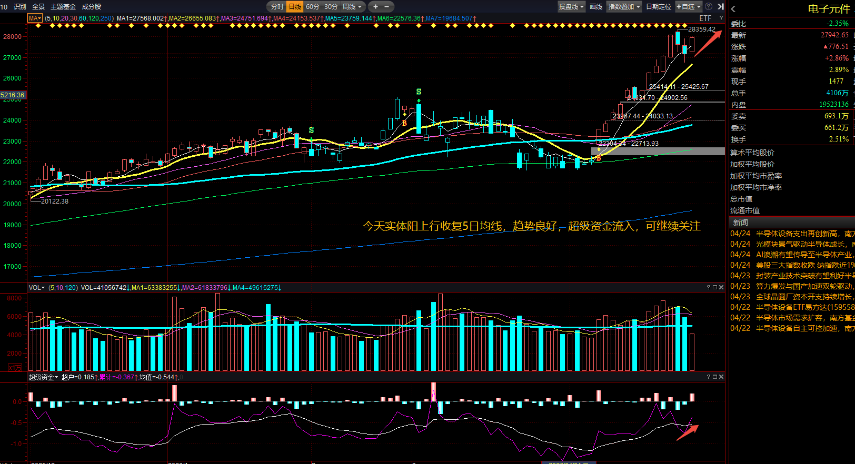Viewport: 855px width, 464px height.
Task: Close the VOL indicator panel
Action: tap(721, 287)
